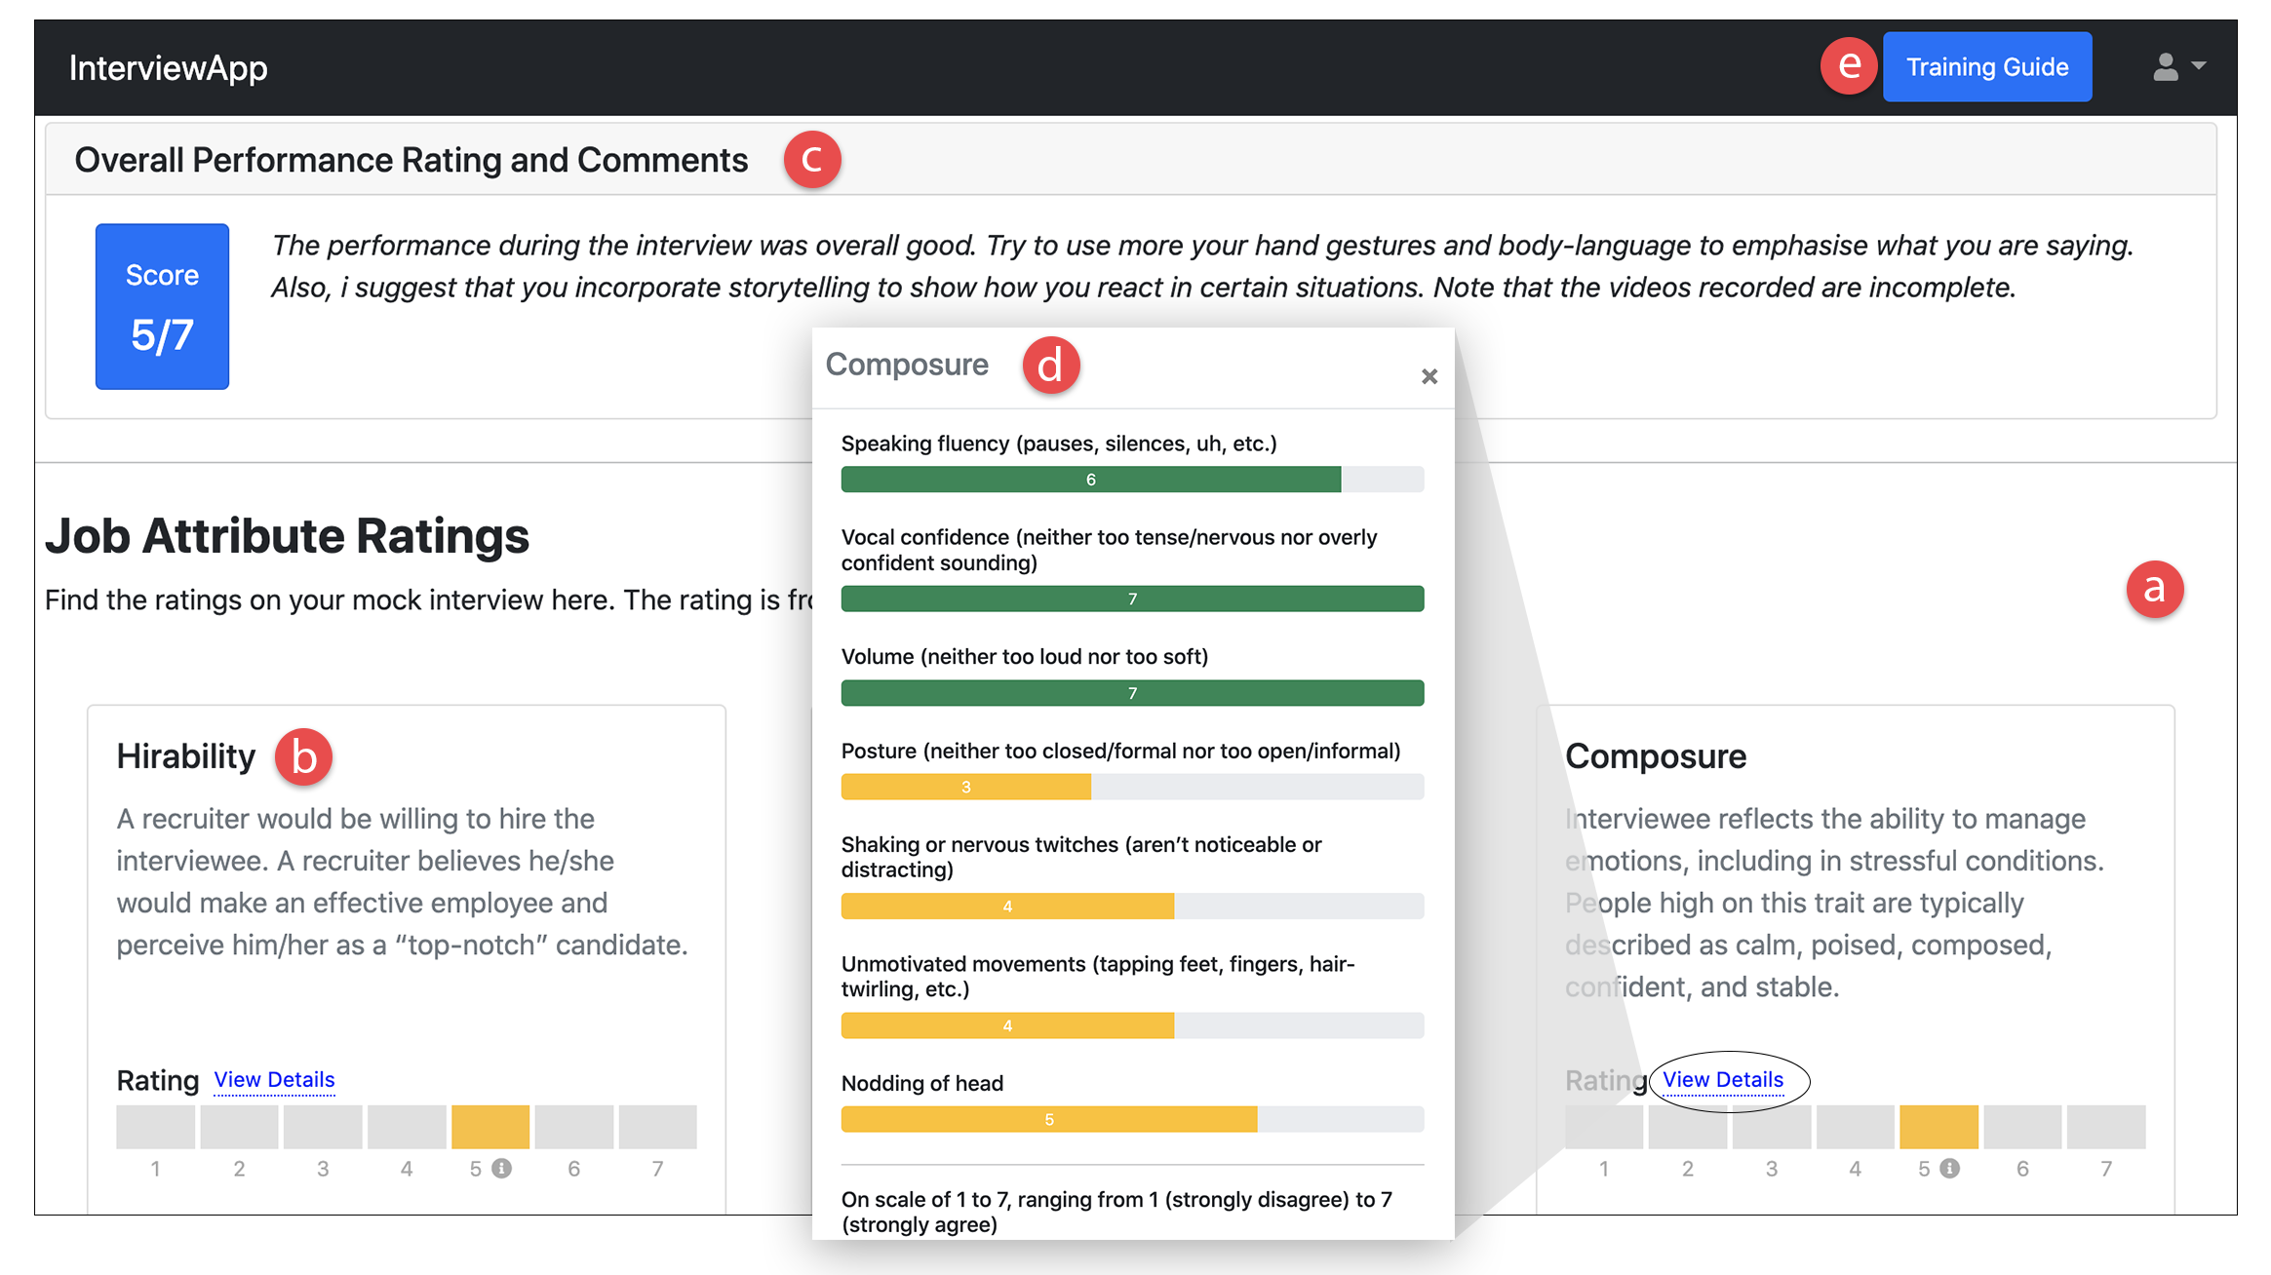This screenshot has height=1275, width=2271.
Task: Select the highlighted yellow Hirability rating cell
Action: [x=489, y=1127]
